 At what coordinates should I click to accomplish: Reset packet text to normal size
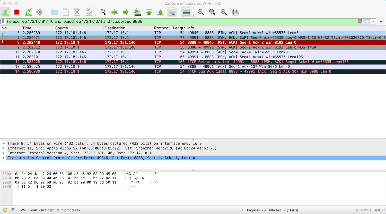point(224,12)
